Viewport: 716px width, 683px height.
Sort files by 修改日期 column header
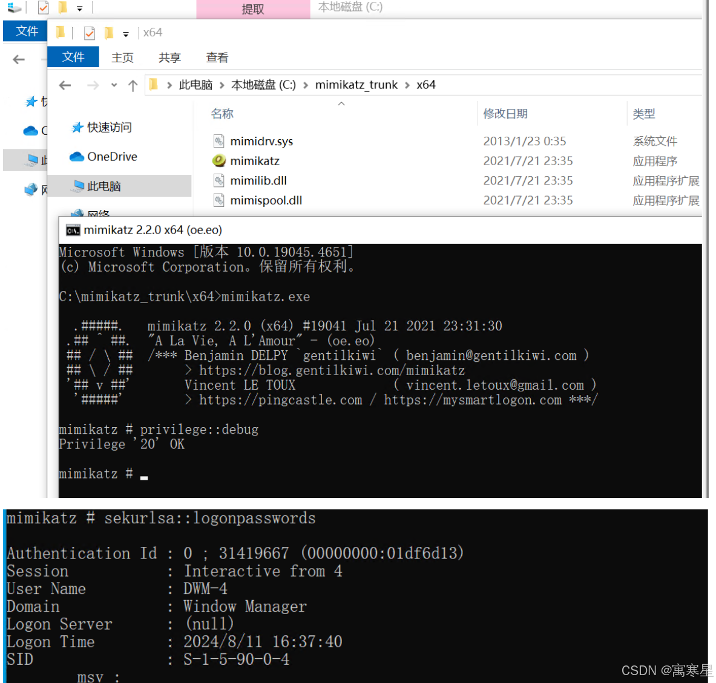tap(505, 114)
